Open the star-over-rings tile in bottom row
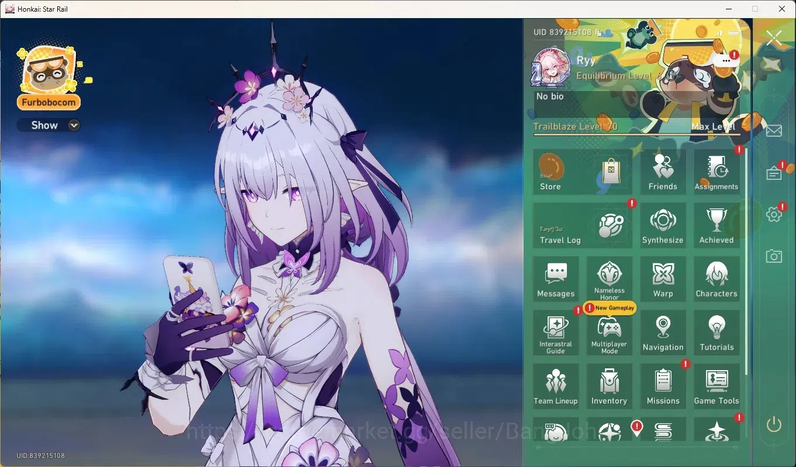796x467 pixels. (x=717, y=430)
